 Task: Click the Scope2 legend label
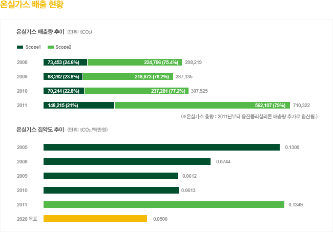[64, 47]
